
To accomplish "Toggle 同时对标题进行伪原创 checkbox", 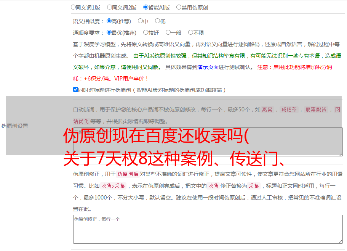I will tap(75, 90).
